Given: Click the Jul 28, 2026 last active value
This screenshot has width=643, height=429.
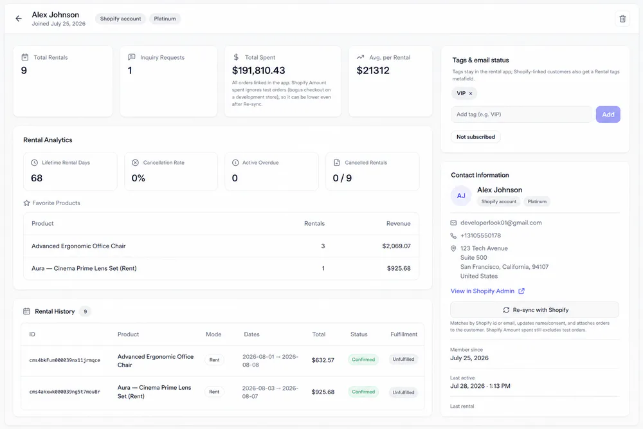Looking at the screenshot, I should [480, 386].
